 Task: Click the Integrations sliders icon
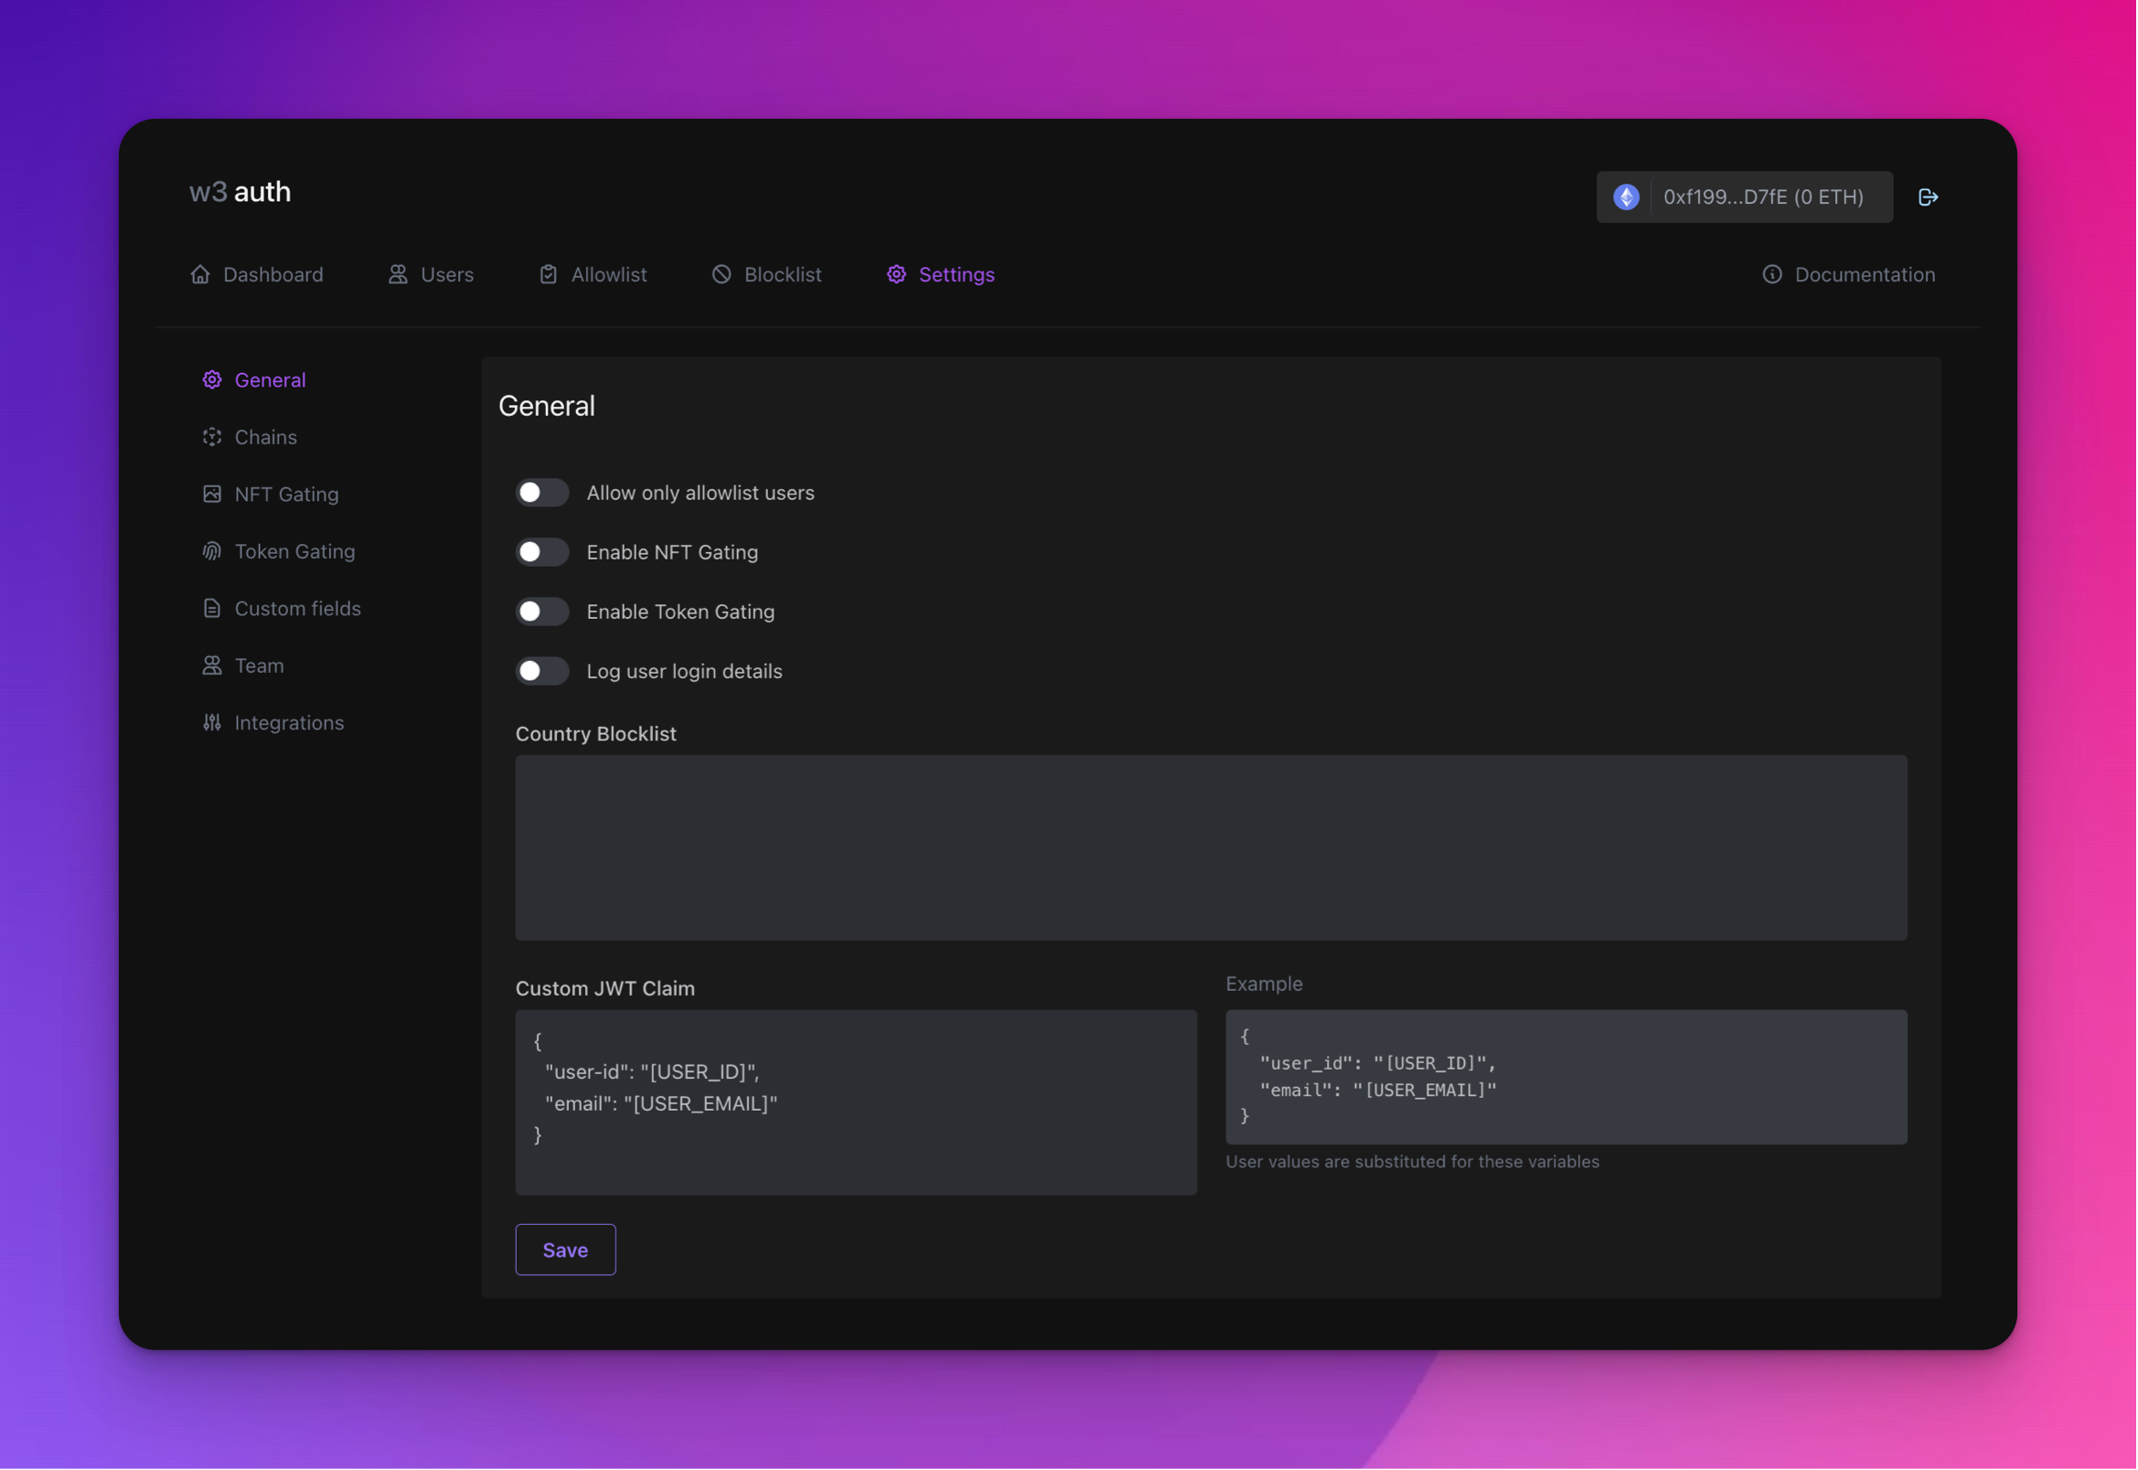(x=212, y=722)
